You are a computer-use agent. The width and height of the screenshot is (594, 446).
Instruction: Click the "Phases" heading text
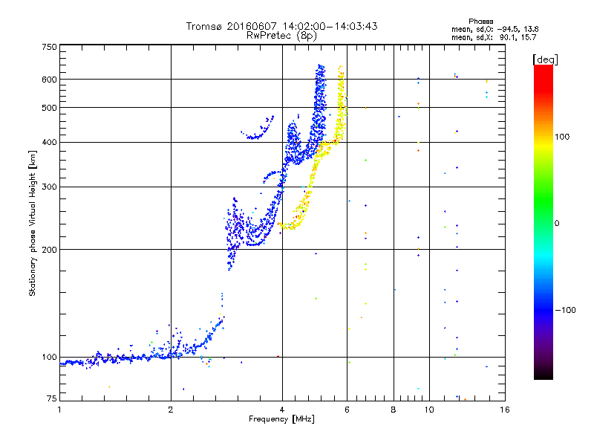[x=480, y=22]
